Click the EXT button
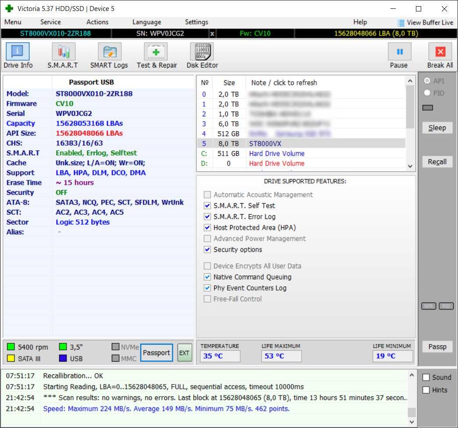The height and width of the screenshot is (428, 458). (x=185, y=353)
